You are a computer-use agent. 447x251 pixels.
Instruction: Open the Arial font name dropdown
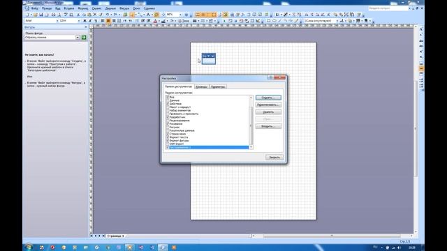click(57, 21)
